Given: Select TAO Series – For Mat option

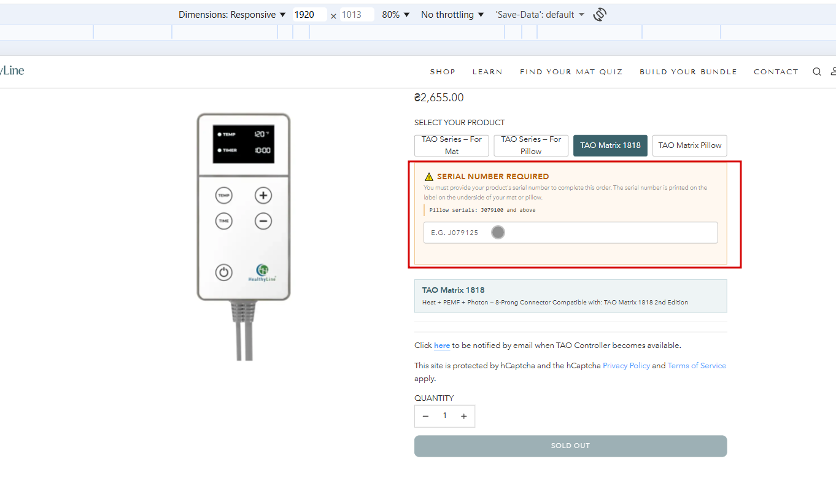Looking at the screenshot, I should [452, 145].
